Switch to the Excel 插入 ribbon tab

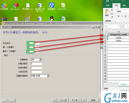125,5
